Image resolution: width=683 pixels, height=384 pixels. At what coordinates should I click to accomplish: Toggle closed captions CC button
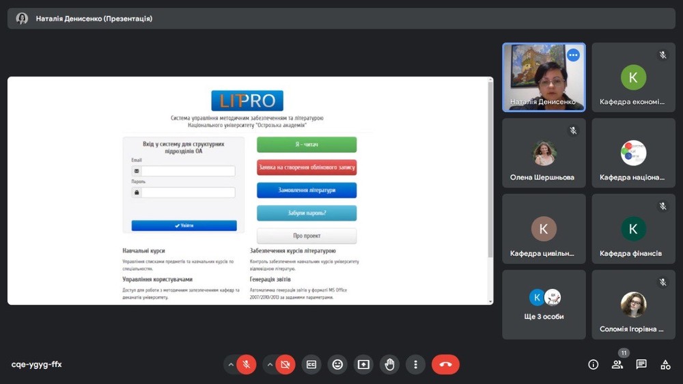pyautogui.click(x=311, y=364)
